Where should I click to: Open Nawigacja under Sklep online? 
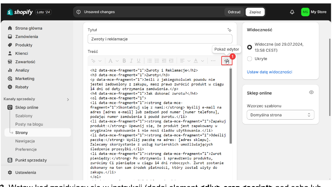[x=25, y=141]
